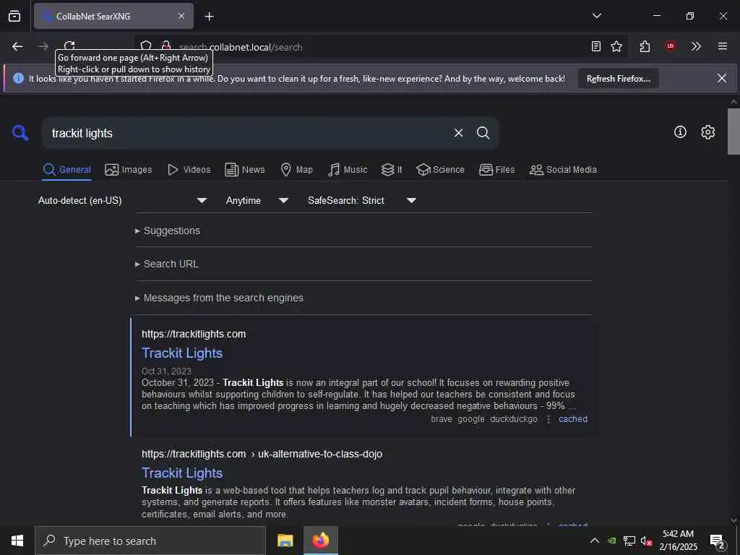Select the General search tab
740x555 pixels.
coord(67,170)
